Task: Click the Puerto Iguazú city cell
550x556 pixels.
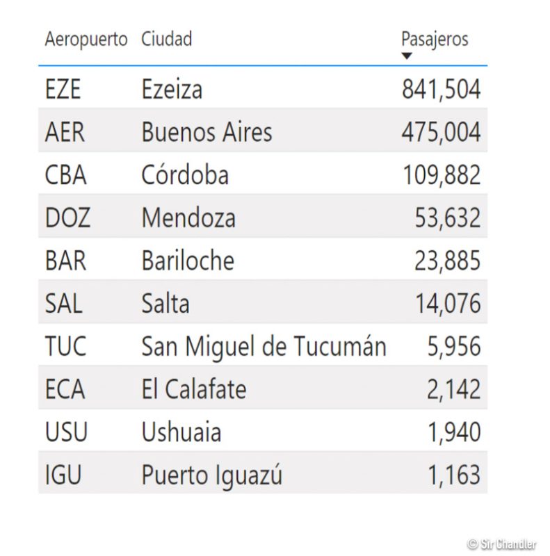Action: (212, 475)
